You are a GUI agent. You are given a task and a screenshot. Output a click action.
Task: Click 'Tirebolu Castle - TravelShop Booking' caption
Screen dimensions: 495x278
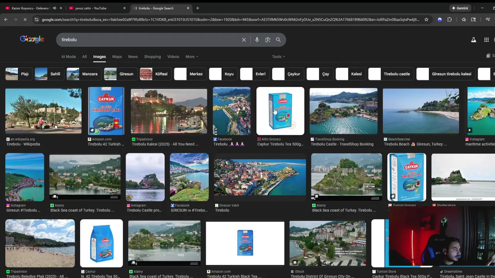(x=342, y=144)
